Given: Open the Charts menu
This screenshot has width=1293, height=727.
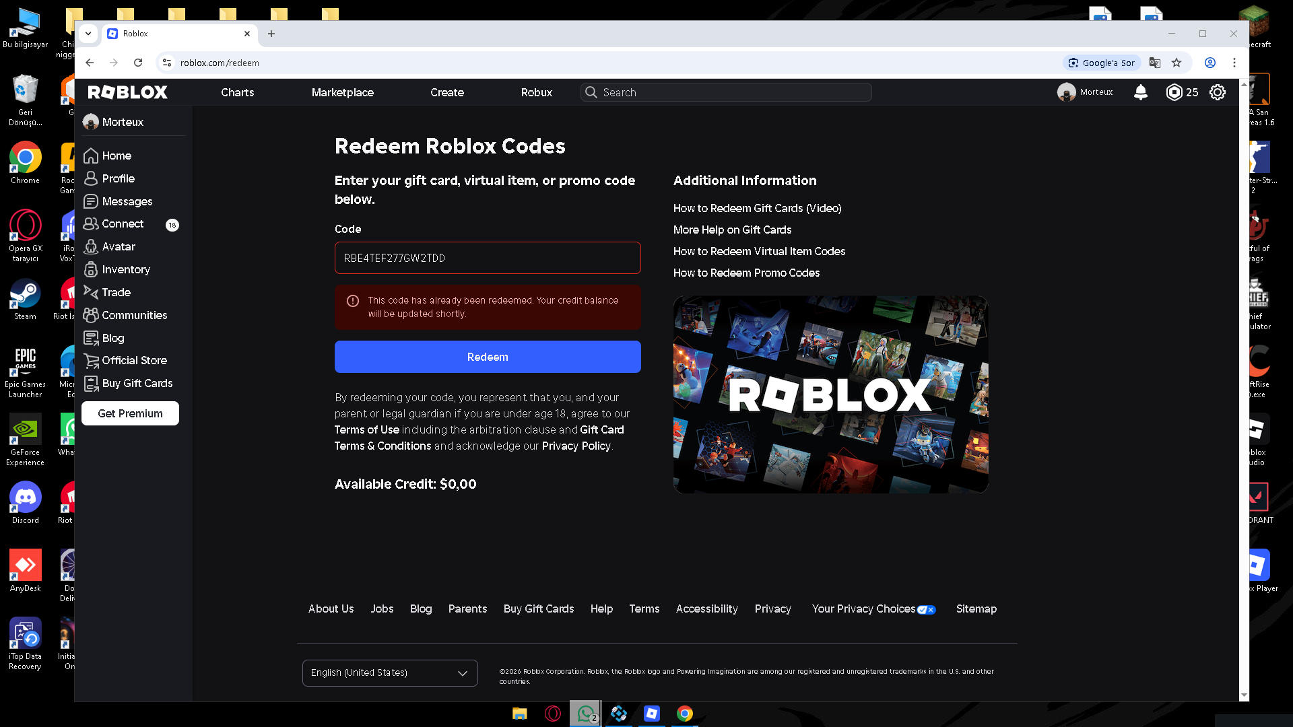Looking at the screenshot, I should pyautogui.click(x=238, y=92).
